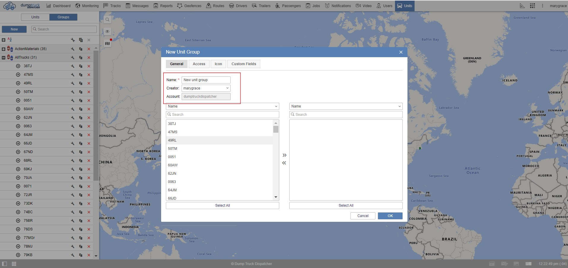This screenshot has height=268, width=568.
Task: Collapse the AllTrucks group
Action: 4,57
